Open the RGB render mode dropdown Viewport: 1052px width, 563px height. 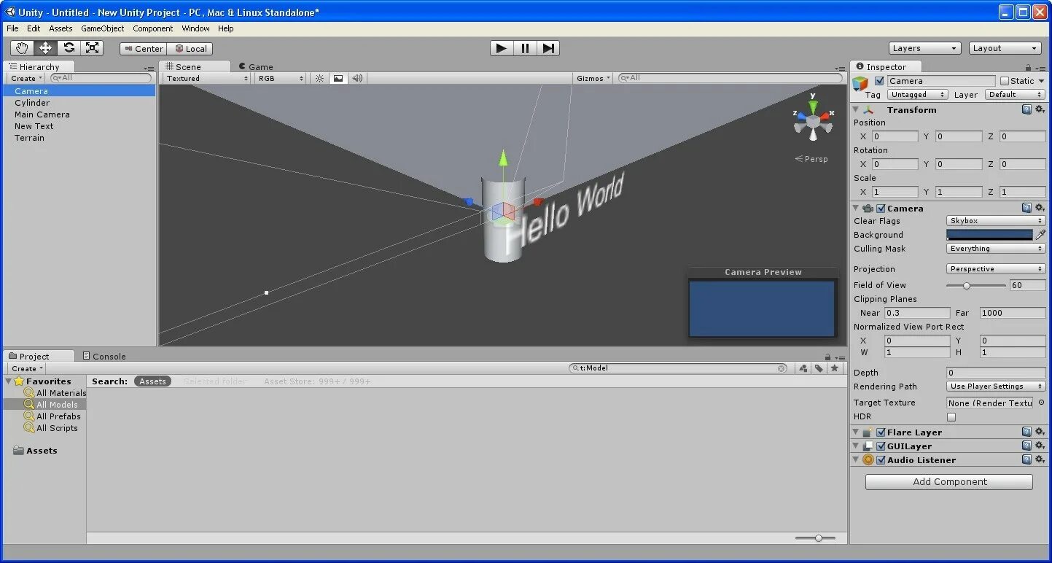click(280, 78)
